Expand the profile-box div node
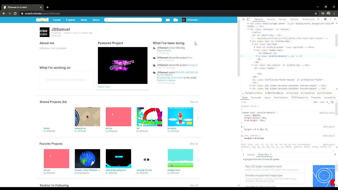Viewport: 338px width, 190px height. click(x=252, y=65)
